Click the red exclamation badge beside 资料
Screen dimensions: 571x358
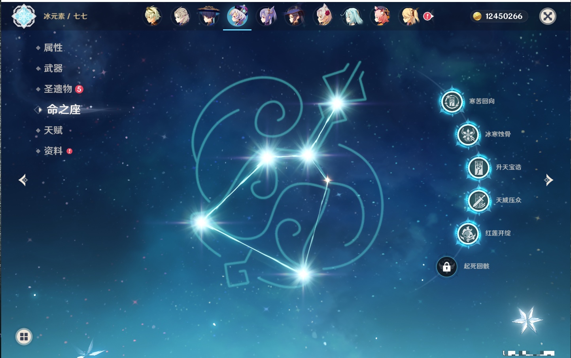click(x=70, y=151)
